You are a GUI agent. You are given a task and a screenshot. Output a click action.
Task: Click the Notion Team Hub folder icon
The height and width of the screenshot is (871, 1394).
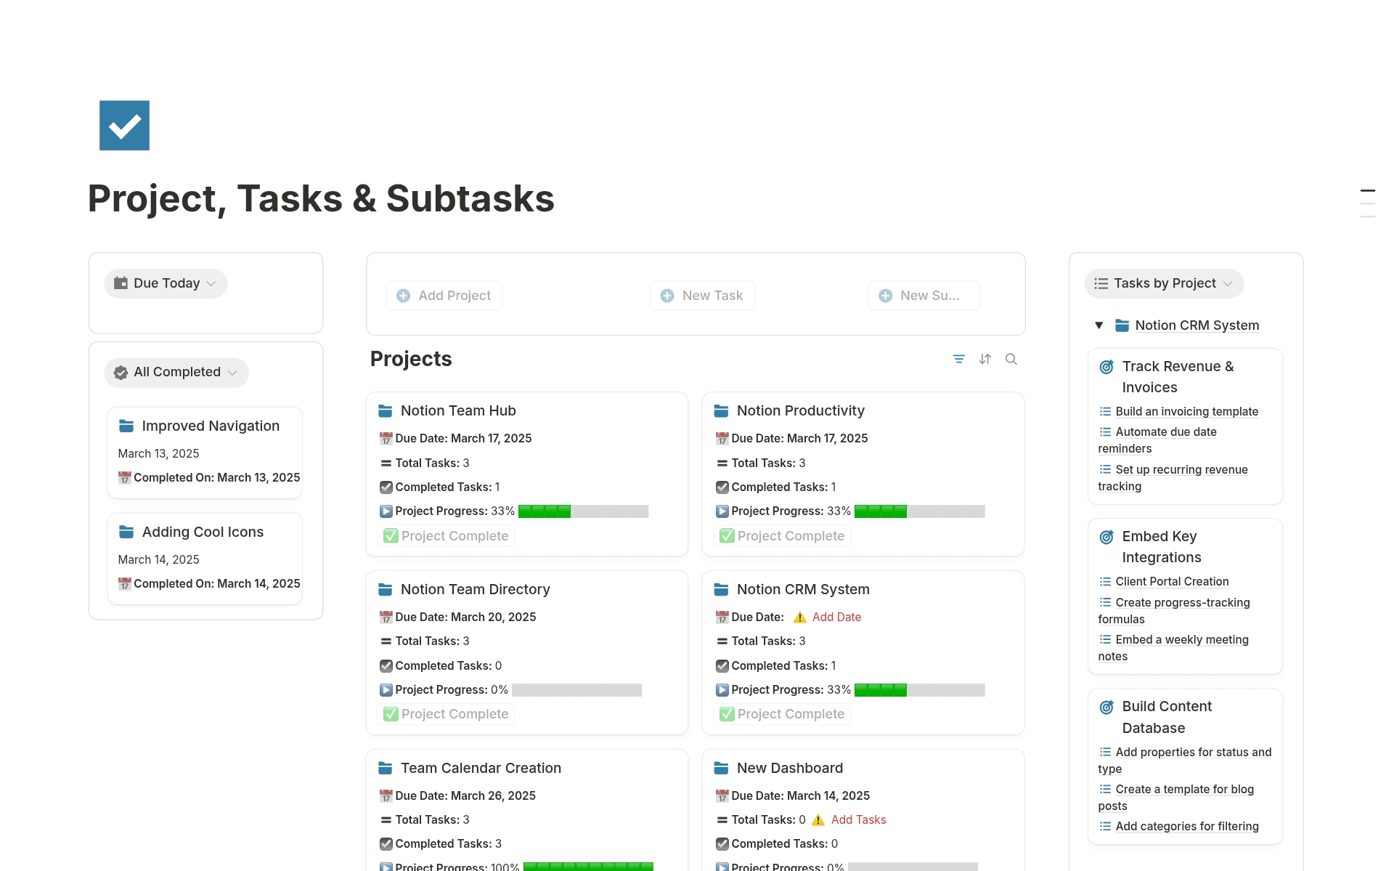386,411
